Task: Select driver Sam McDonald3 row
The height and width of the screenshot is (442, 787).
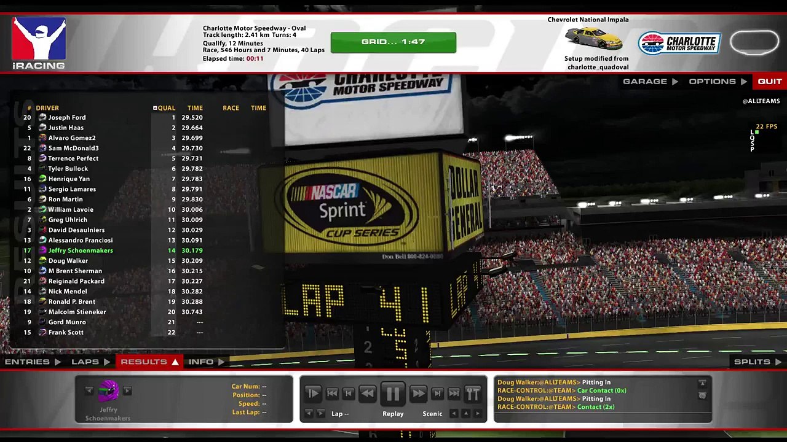Action: [114, 148]
